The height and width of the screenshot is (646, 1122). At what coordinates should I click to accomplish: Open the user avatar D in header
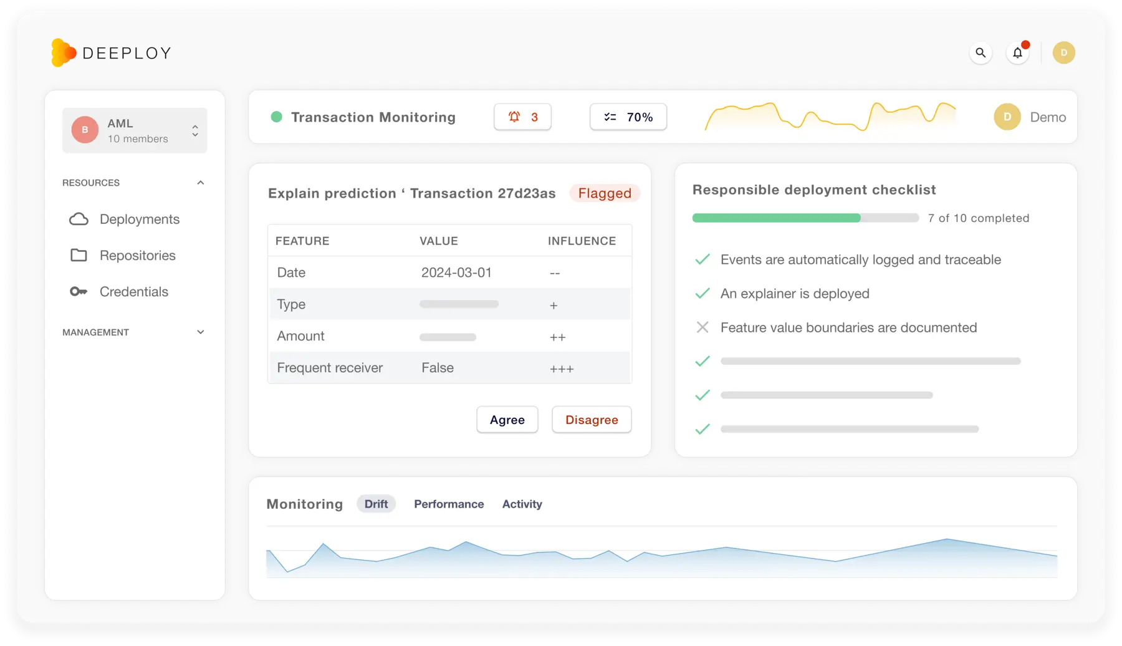(x=1064, y=53)
